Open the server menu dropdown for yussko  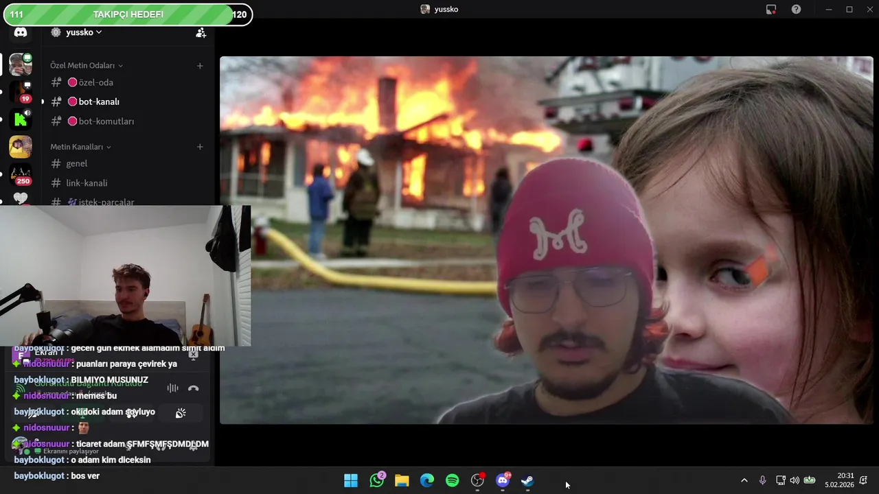point(84,32)
